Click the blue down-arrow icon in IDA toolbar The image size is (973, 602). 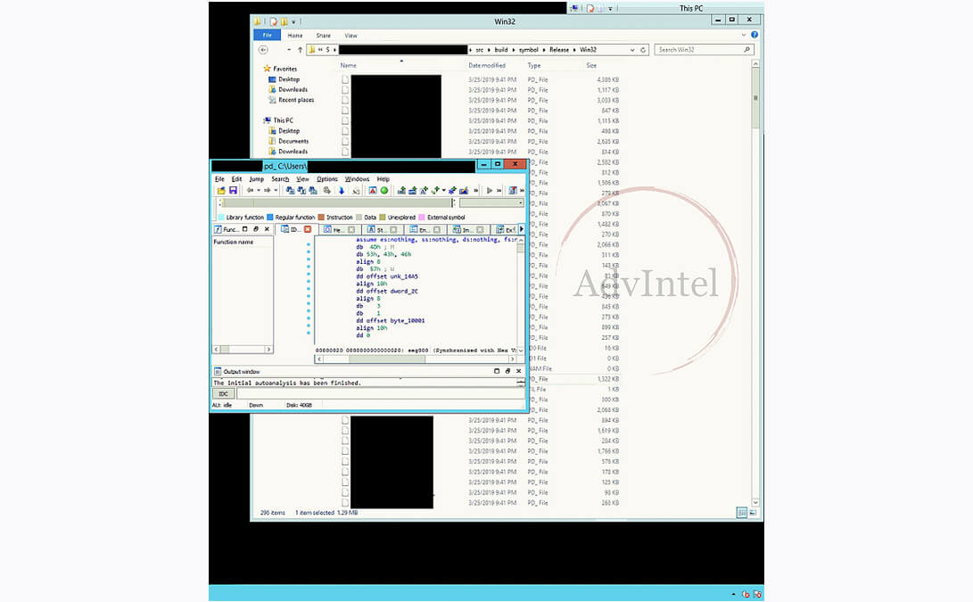pos(341,191)
